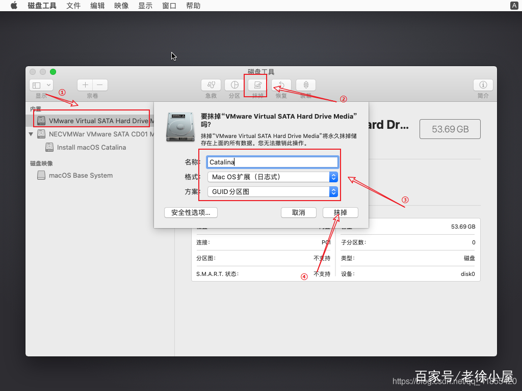This screenshot has height=391, width=522.
Task: Select VMware Virtual SATA Hard Drive in sidebar
Action: (x=90, y=121)
